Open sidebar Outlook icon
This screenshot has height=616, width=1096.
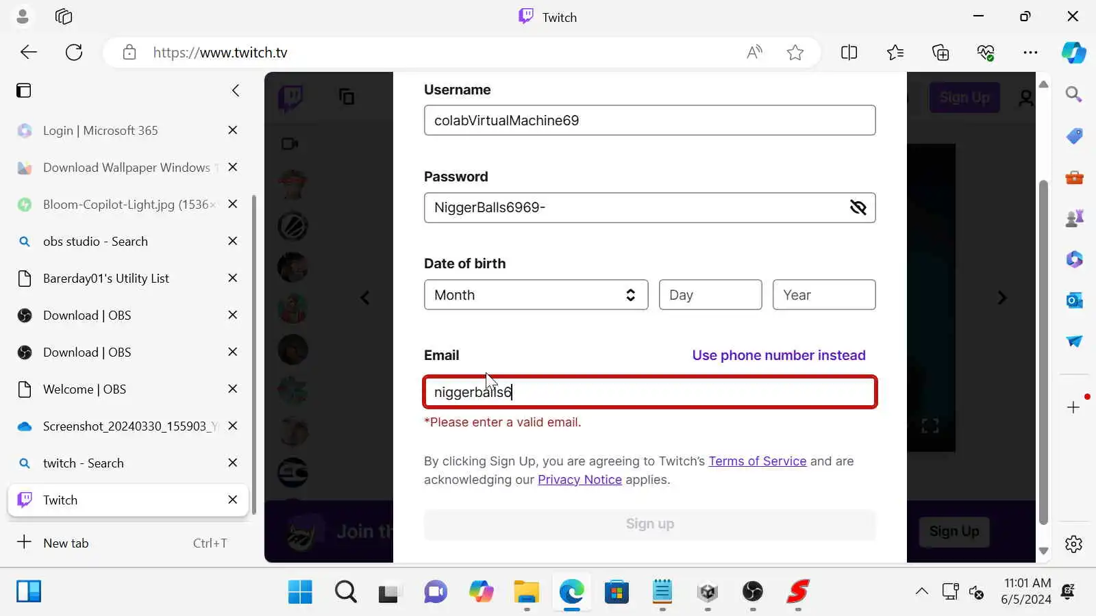pyautogui.click(x=1073, y=300)
